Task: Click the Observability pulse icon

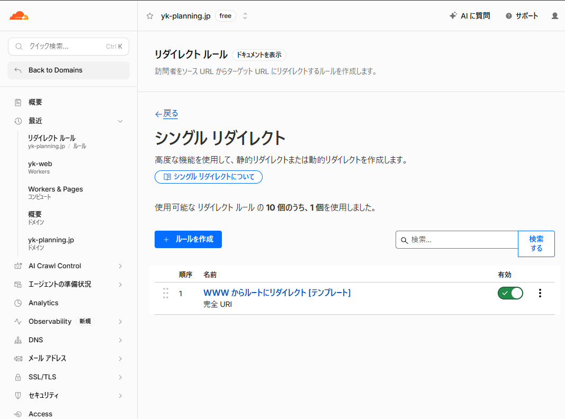Action: tap(18, 322)
